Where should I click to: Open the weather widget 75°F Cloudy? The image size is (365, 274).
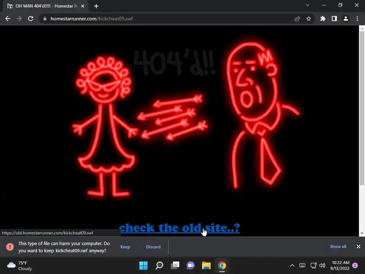(x=20, y=265)
